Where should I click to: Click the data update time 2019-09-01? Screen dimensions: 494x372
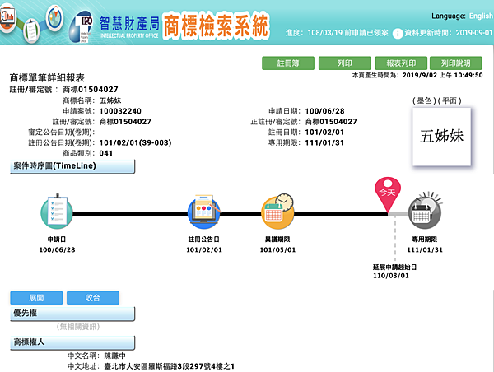[x=474, y=33]
